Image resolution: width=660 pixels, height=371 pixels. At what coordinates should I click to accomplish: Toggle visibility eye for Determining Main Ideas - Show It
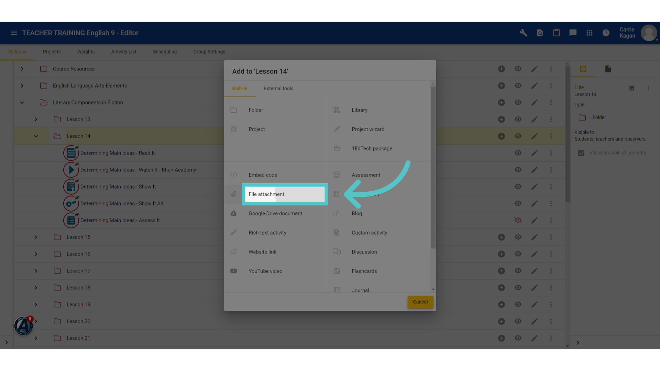click(518, 187)
